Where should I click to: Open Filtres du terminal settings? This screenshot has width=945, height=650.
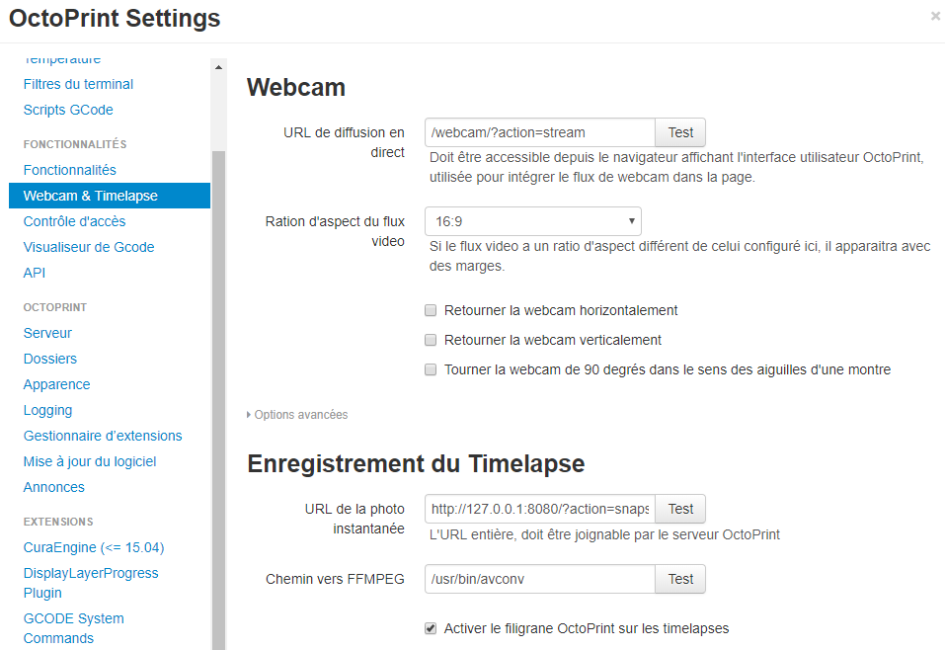78,84
